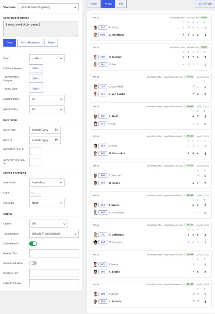Click player name L. Van Assche
Viewport: 215px width, 314px height.
117,94
